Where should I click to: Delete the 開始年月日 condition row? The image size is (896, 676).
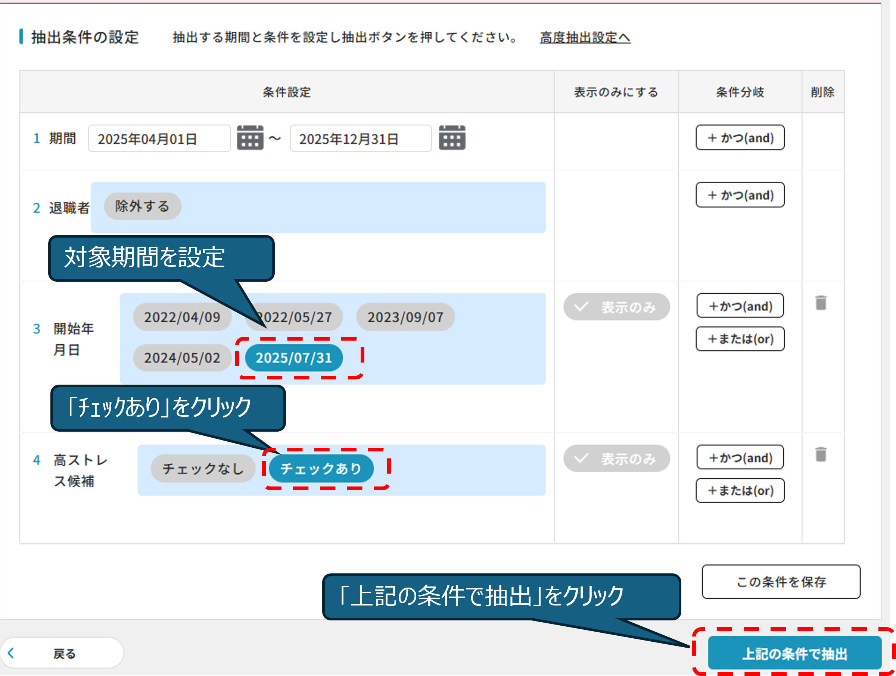pyautogui.click(x=821, y=303)
